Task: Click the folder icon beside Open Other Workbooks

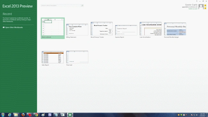Action: (x=4, y=27)
